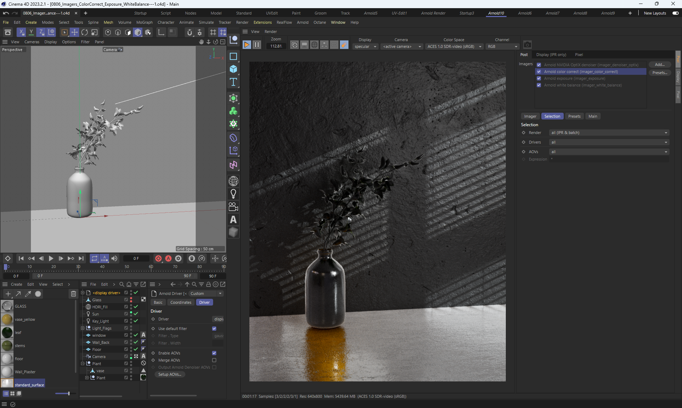This screenshot has width=682, height=408.
Task: Click the cube primitive icon
Action: [233, 69]
